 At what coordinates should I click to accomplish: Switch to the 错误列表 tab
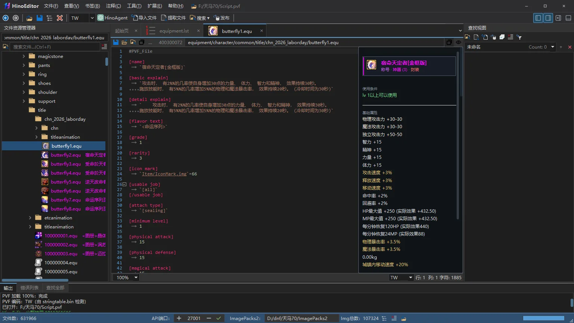point(30,287)
